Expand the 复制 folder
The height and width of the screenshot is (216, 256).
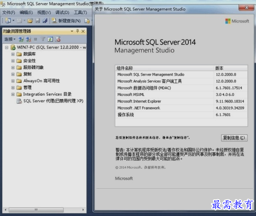point(13,74)
